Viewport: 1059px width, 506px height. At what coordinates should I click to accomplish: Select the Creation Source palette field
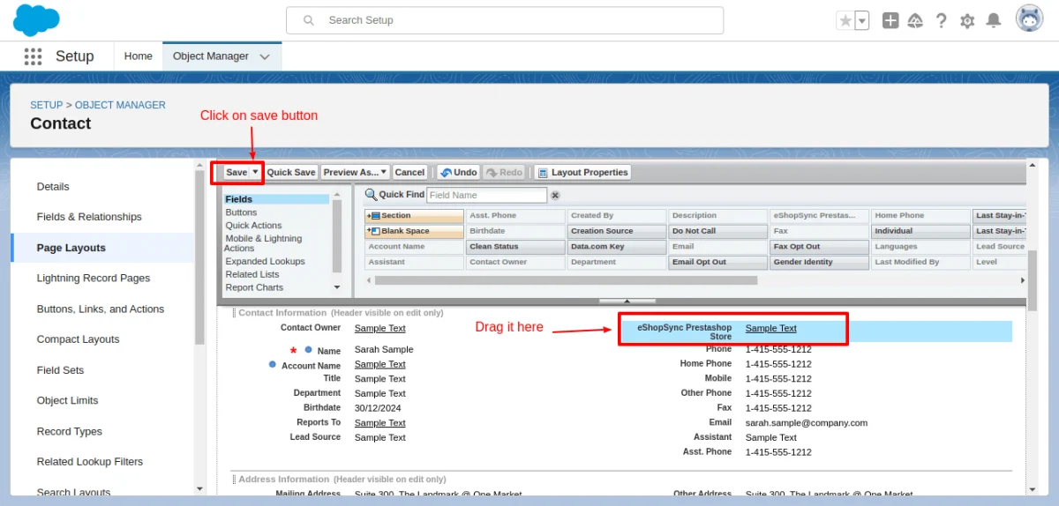pyautogui.click(x=617, y=231)
